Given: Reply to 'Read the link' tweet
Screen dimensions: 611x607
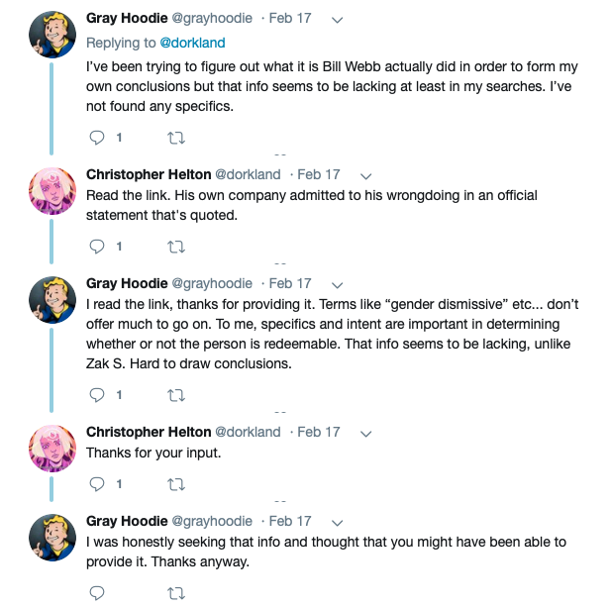Looking at the screenshot, I should click(97, 247).
